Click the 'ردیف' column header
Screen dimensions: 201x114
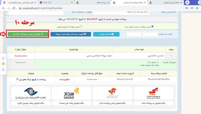tap(171, 49)
